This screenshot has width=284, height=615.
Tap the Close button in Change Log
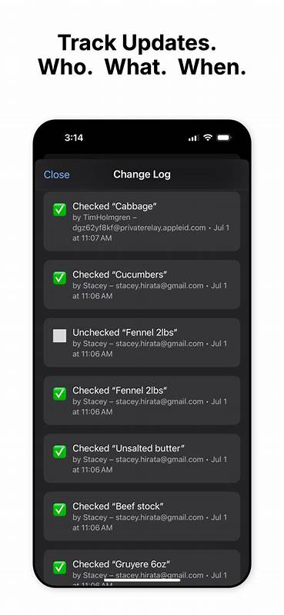[56, 175]
